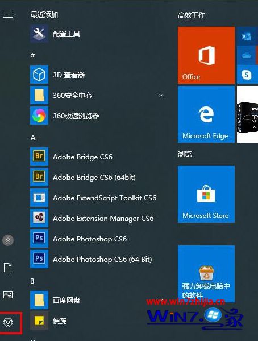Viewport: 258px width, 341px height.
Task: Click the 360极速浏览器 label
Action: [x=76, y=116]
